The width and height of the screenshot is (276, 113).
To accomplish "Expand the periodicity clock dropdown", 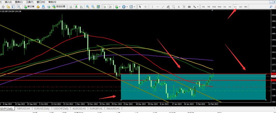I will [125, 6].
